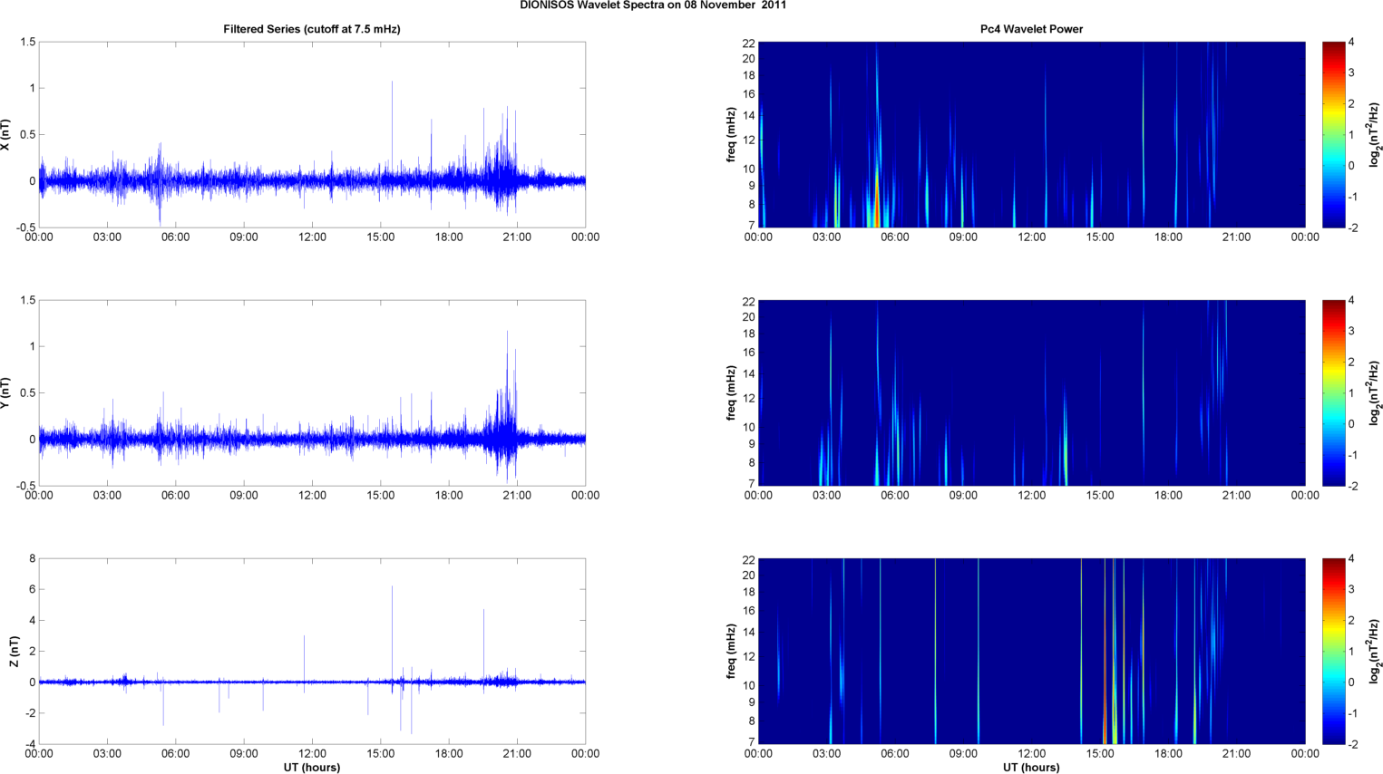Click the '-4' tick on Z (nT) axis
Screen dimensions: 1383x774
[30, 744]
